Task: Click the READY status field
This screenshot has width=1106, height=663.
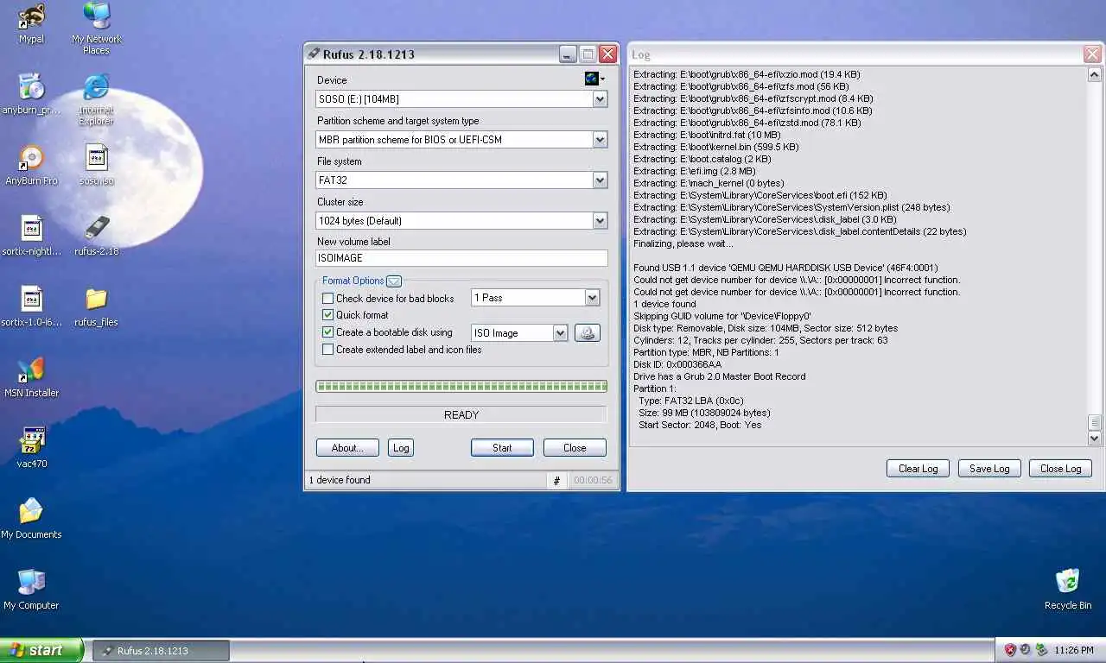Action: point(461,415)
